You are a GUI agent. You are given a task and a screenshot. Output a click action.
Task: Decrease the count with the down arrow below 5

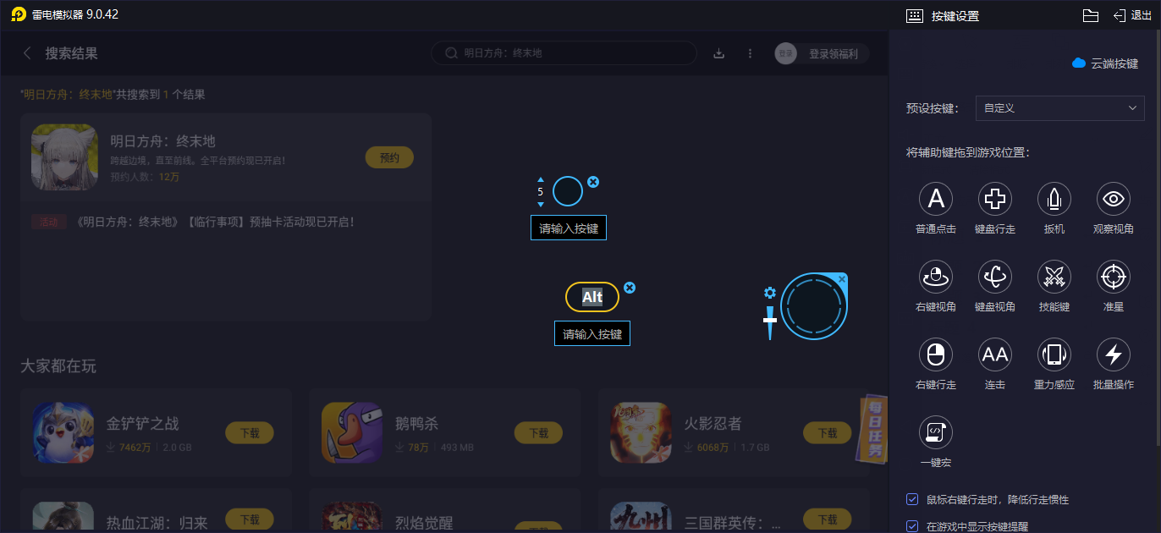(x=541, y=204)
